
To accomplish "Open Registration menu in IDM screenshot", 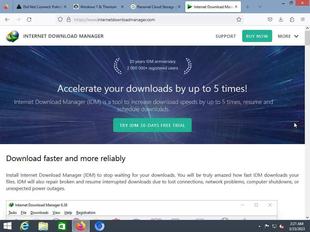I will tap(86, 213).
